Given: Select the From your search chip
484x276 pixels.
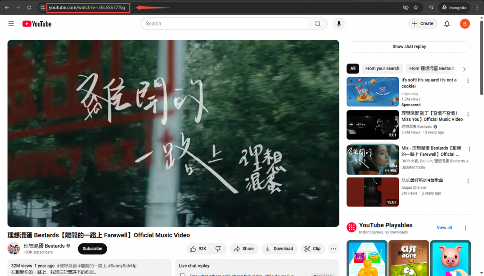Looking at the screenshot, I should [382, 68].
